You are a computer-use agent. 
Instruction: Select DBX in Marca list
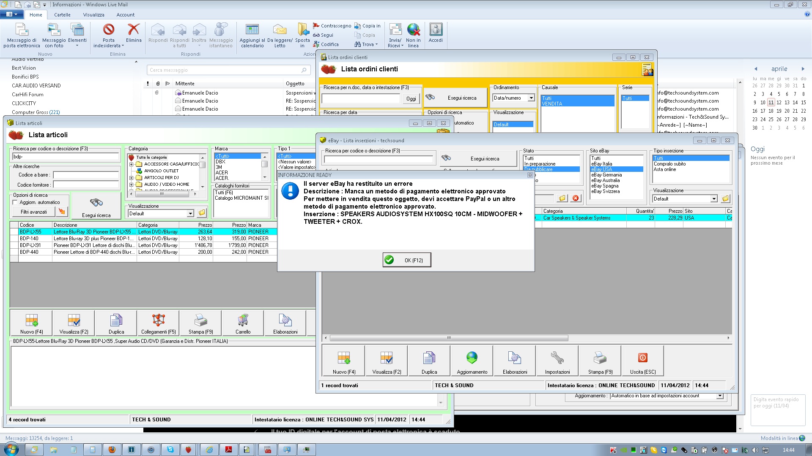click(220, 162)
